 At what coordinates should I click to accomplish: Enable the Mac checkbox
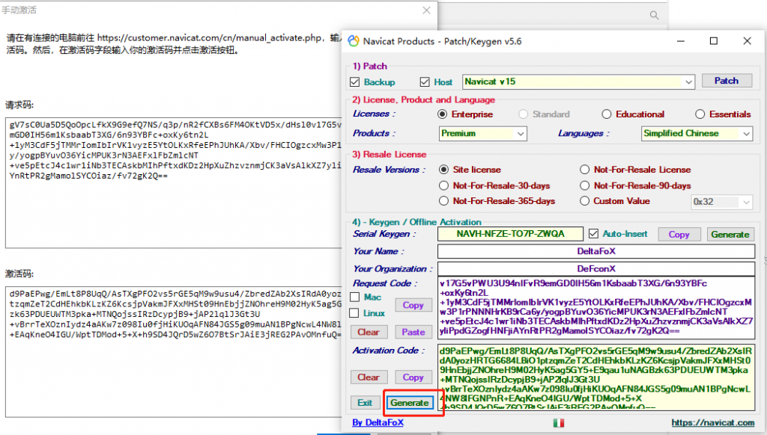tap(355, 297)
